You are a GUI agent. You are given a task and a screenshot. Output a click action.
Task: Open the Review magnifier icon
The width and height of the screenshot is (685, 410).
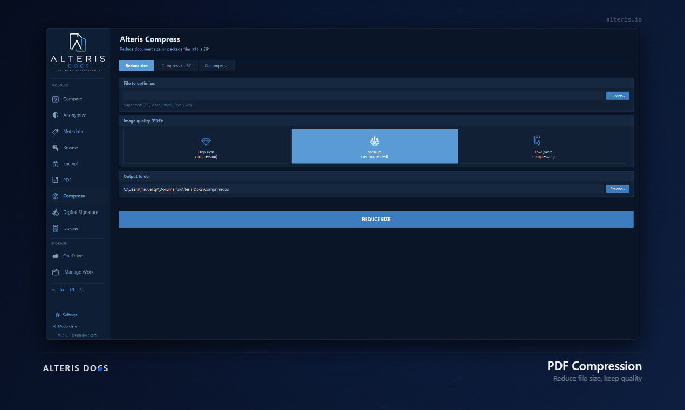(56, 148)
